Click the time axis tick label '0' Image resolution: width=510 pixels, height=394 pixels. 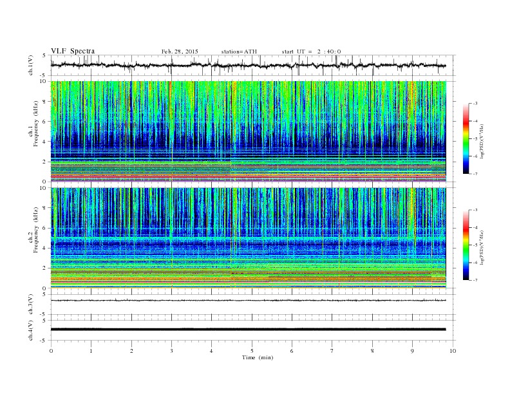click(x=51, y=351)
